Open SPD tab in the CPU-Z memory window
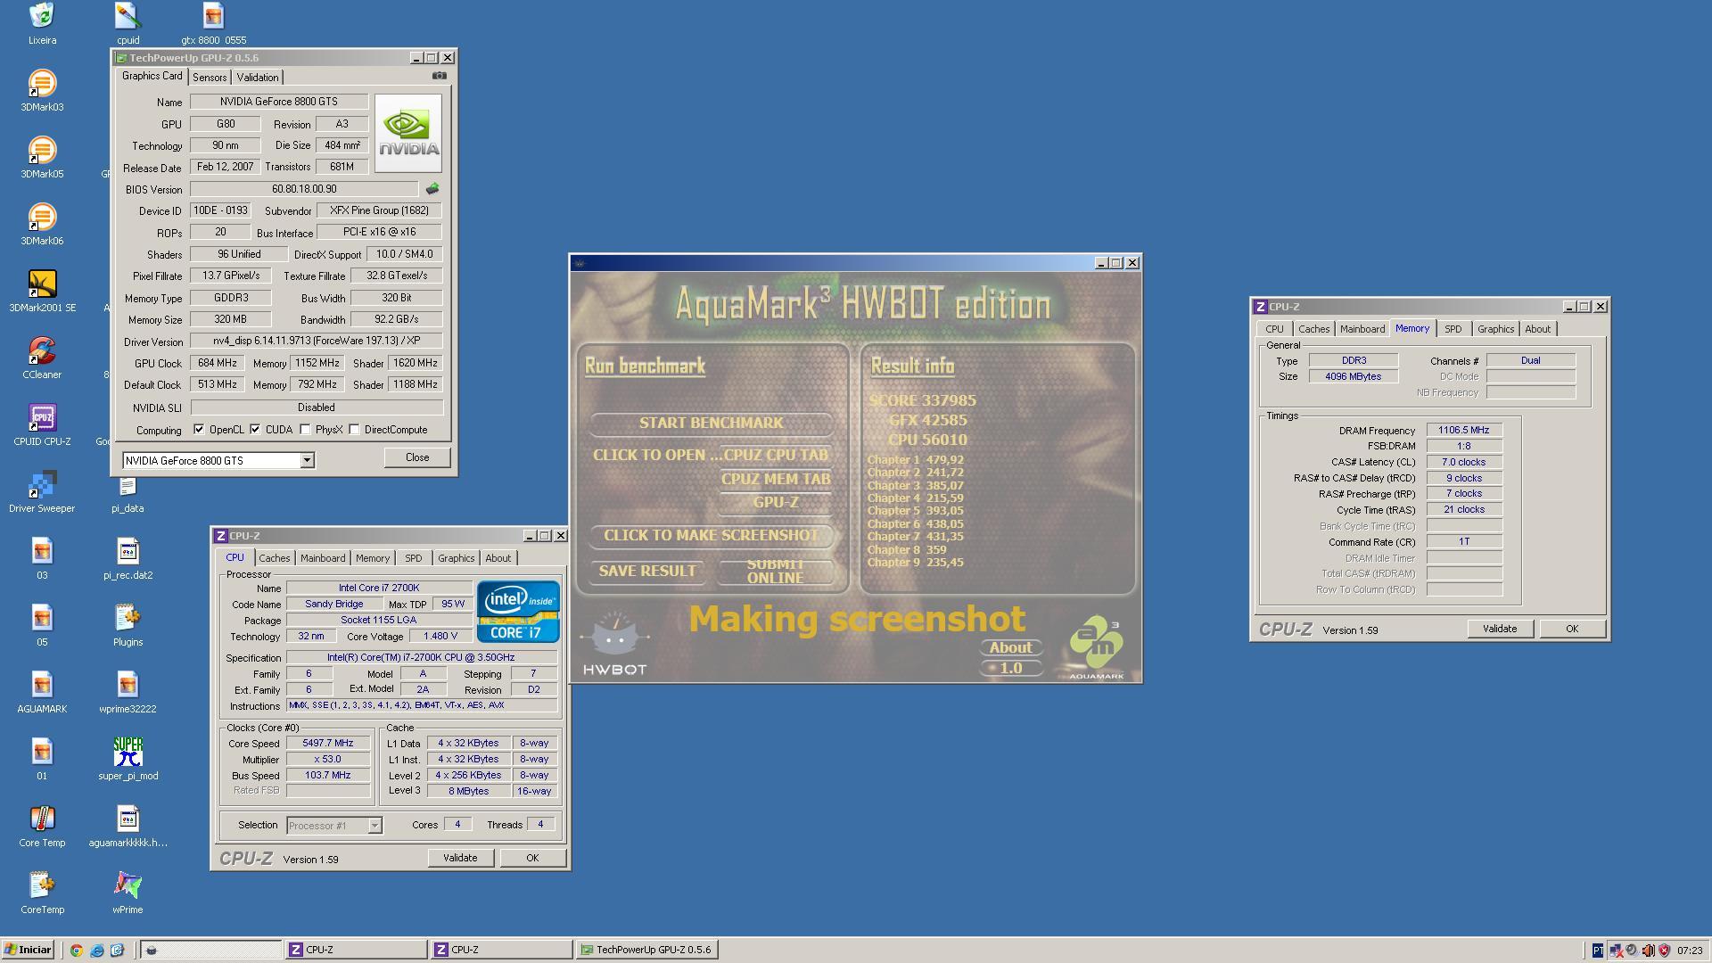The height and width of the screenshot is (963, 1712). click(1453, 329)
